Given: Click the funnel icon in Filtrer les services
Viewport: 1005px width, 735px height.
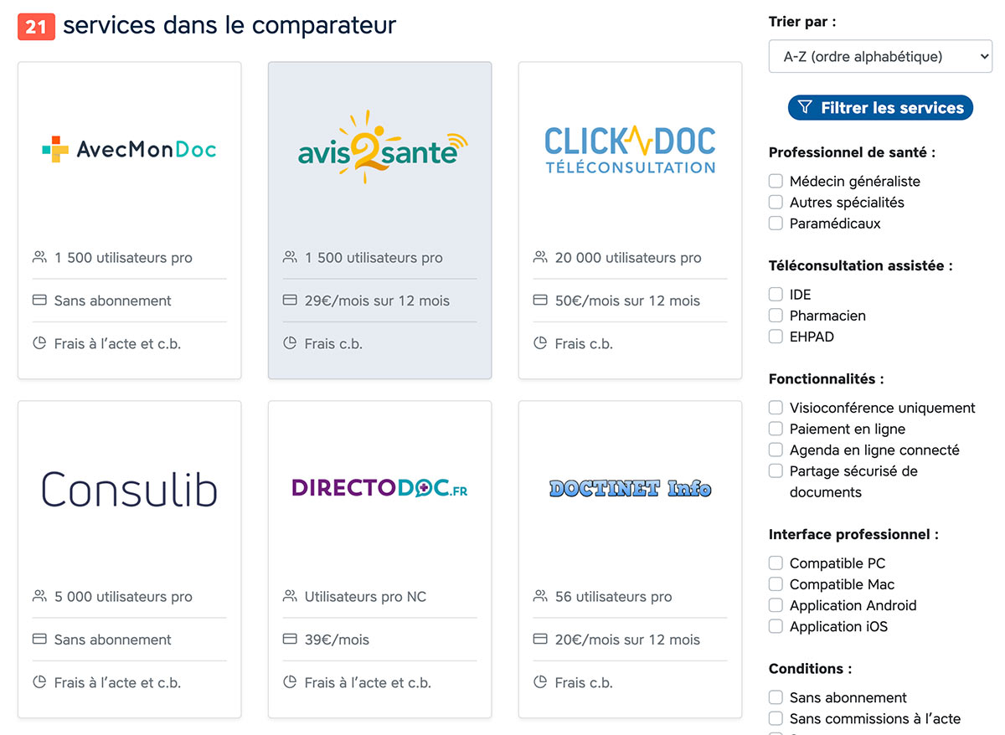Looking at the screenshot, I should 805,107.
